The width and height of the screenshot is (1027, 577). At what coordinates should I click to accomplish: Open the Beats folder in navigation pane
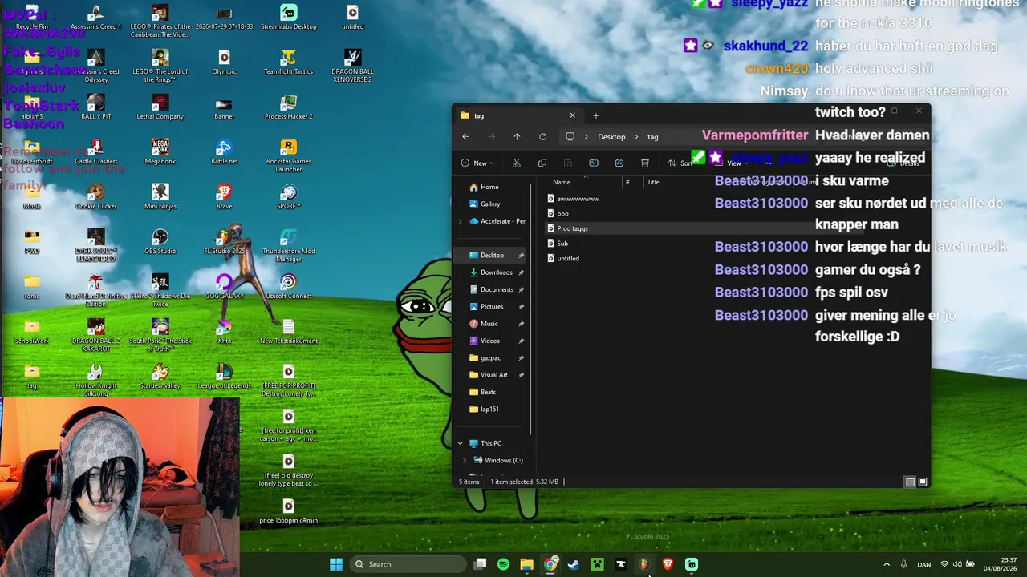488,392
